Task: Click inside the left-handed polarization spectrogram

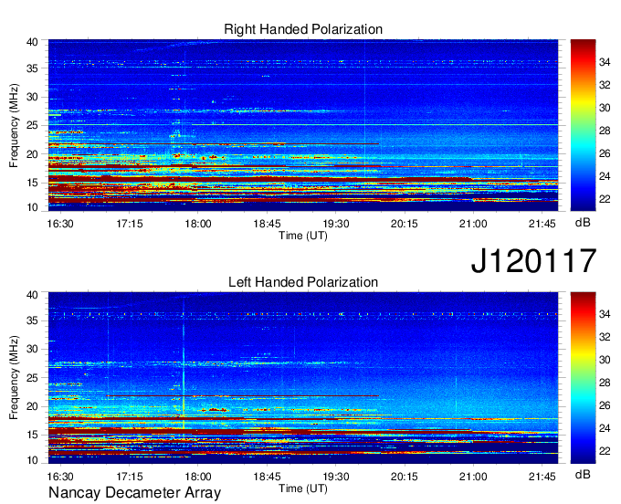Action: [303, 378]
